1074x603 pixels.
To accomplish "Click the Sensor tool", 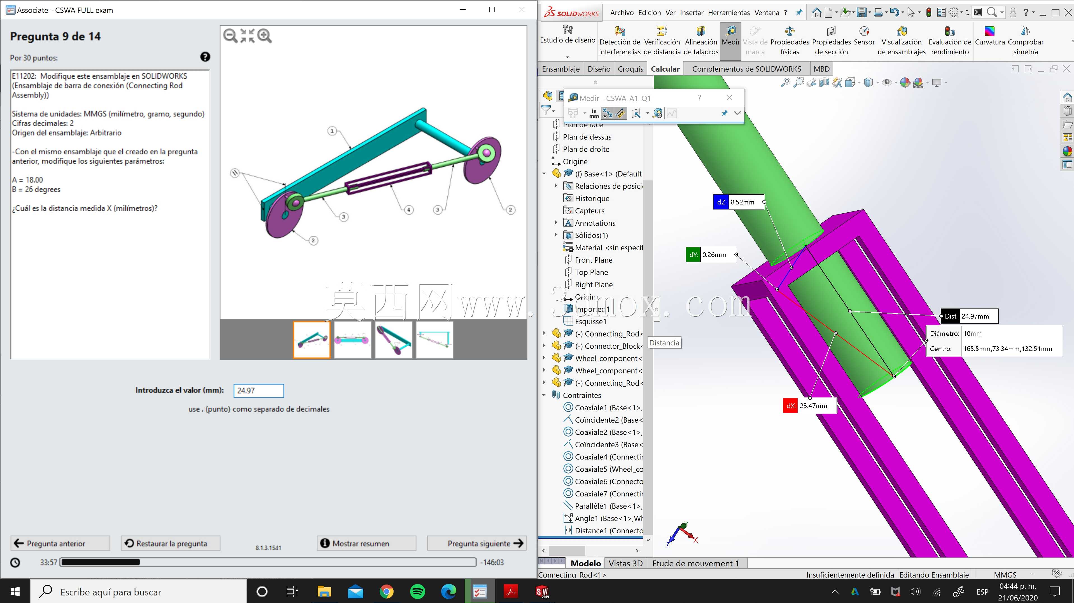I will [x=864, y=36].
